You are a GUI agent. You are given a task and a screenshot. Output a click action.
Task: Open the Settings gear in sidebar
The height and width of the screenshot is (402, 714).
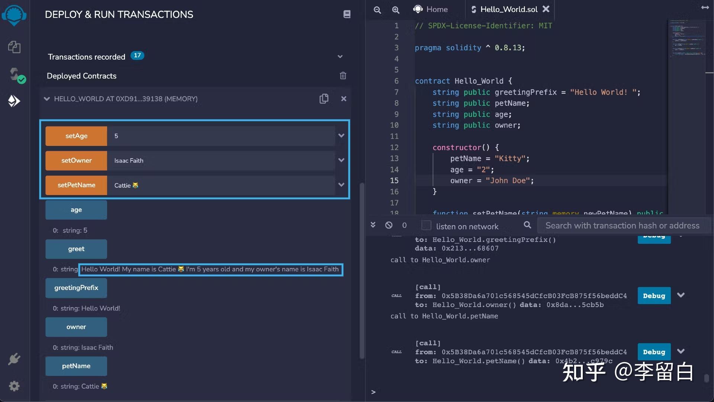(x=14, y=386)
